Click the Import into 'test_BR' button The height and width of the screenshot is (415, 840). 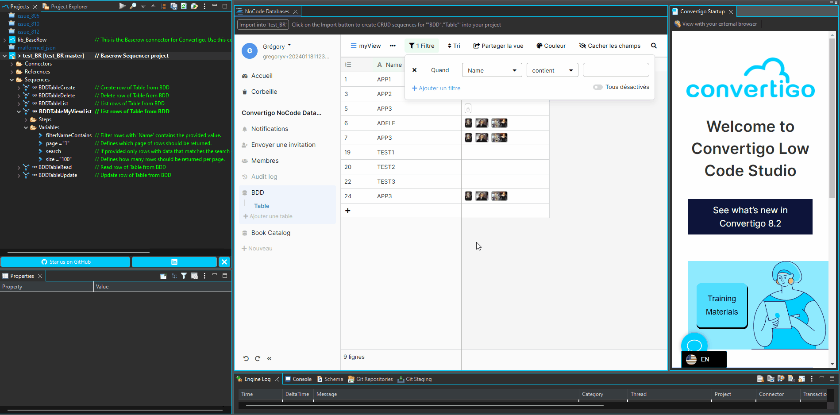tap(263, 25)
